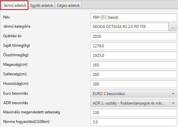Screen dimensions: 178x127
Task: Click the Név input field
Action: click(x=133, y=17)
